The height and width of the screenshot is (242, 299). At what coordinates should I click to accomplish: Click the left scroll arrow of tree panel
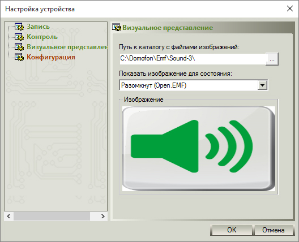tap(8, 217)
